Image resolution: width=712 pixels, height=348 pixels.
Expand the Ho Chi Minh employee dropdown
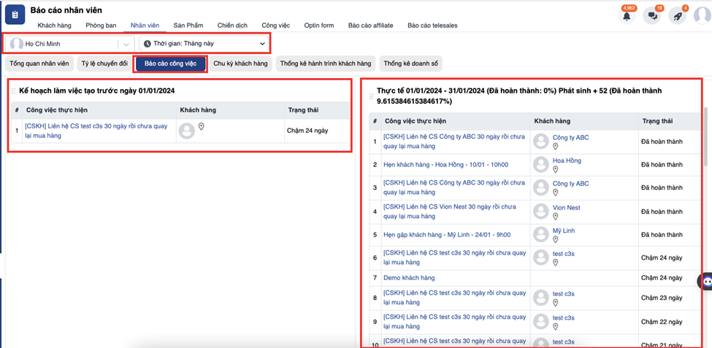click(x=127, y=45)
